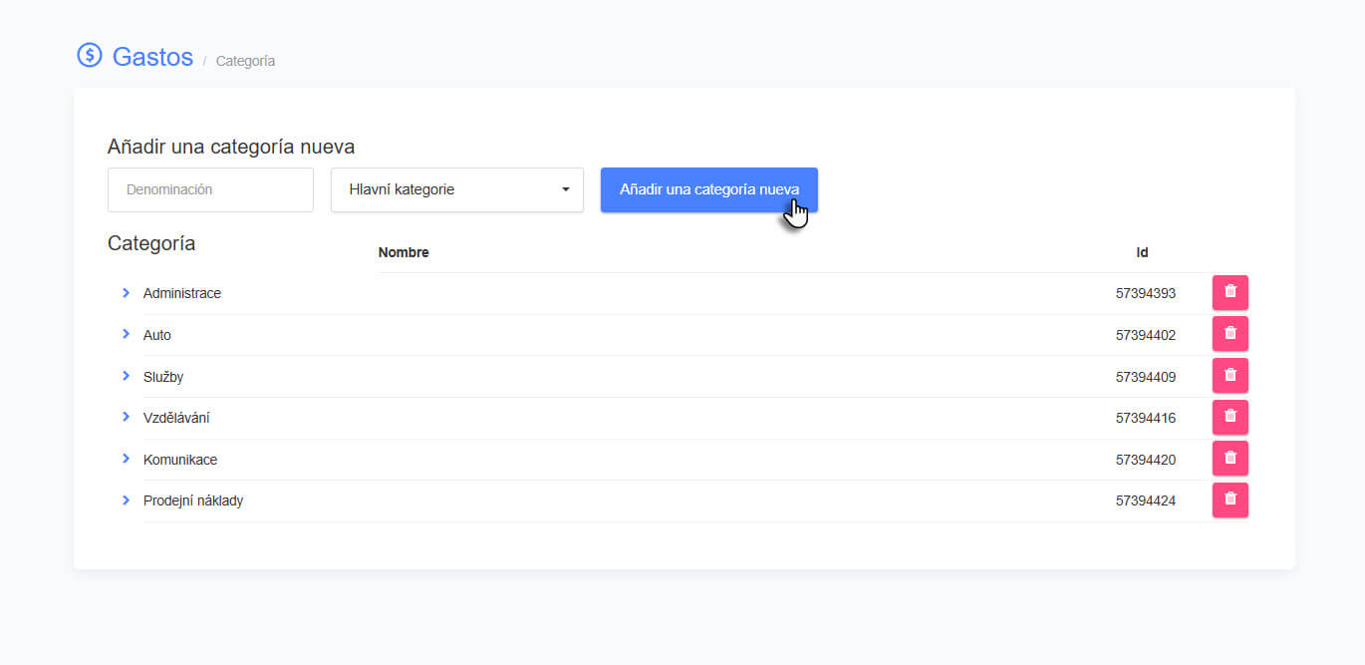Go to Gastos via breadcrumb title
This screenshot has height=665, width=1365.
(x=152, y=57)
